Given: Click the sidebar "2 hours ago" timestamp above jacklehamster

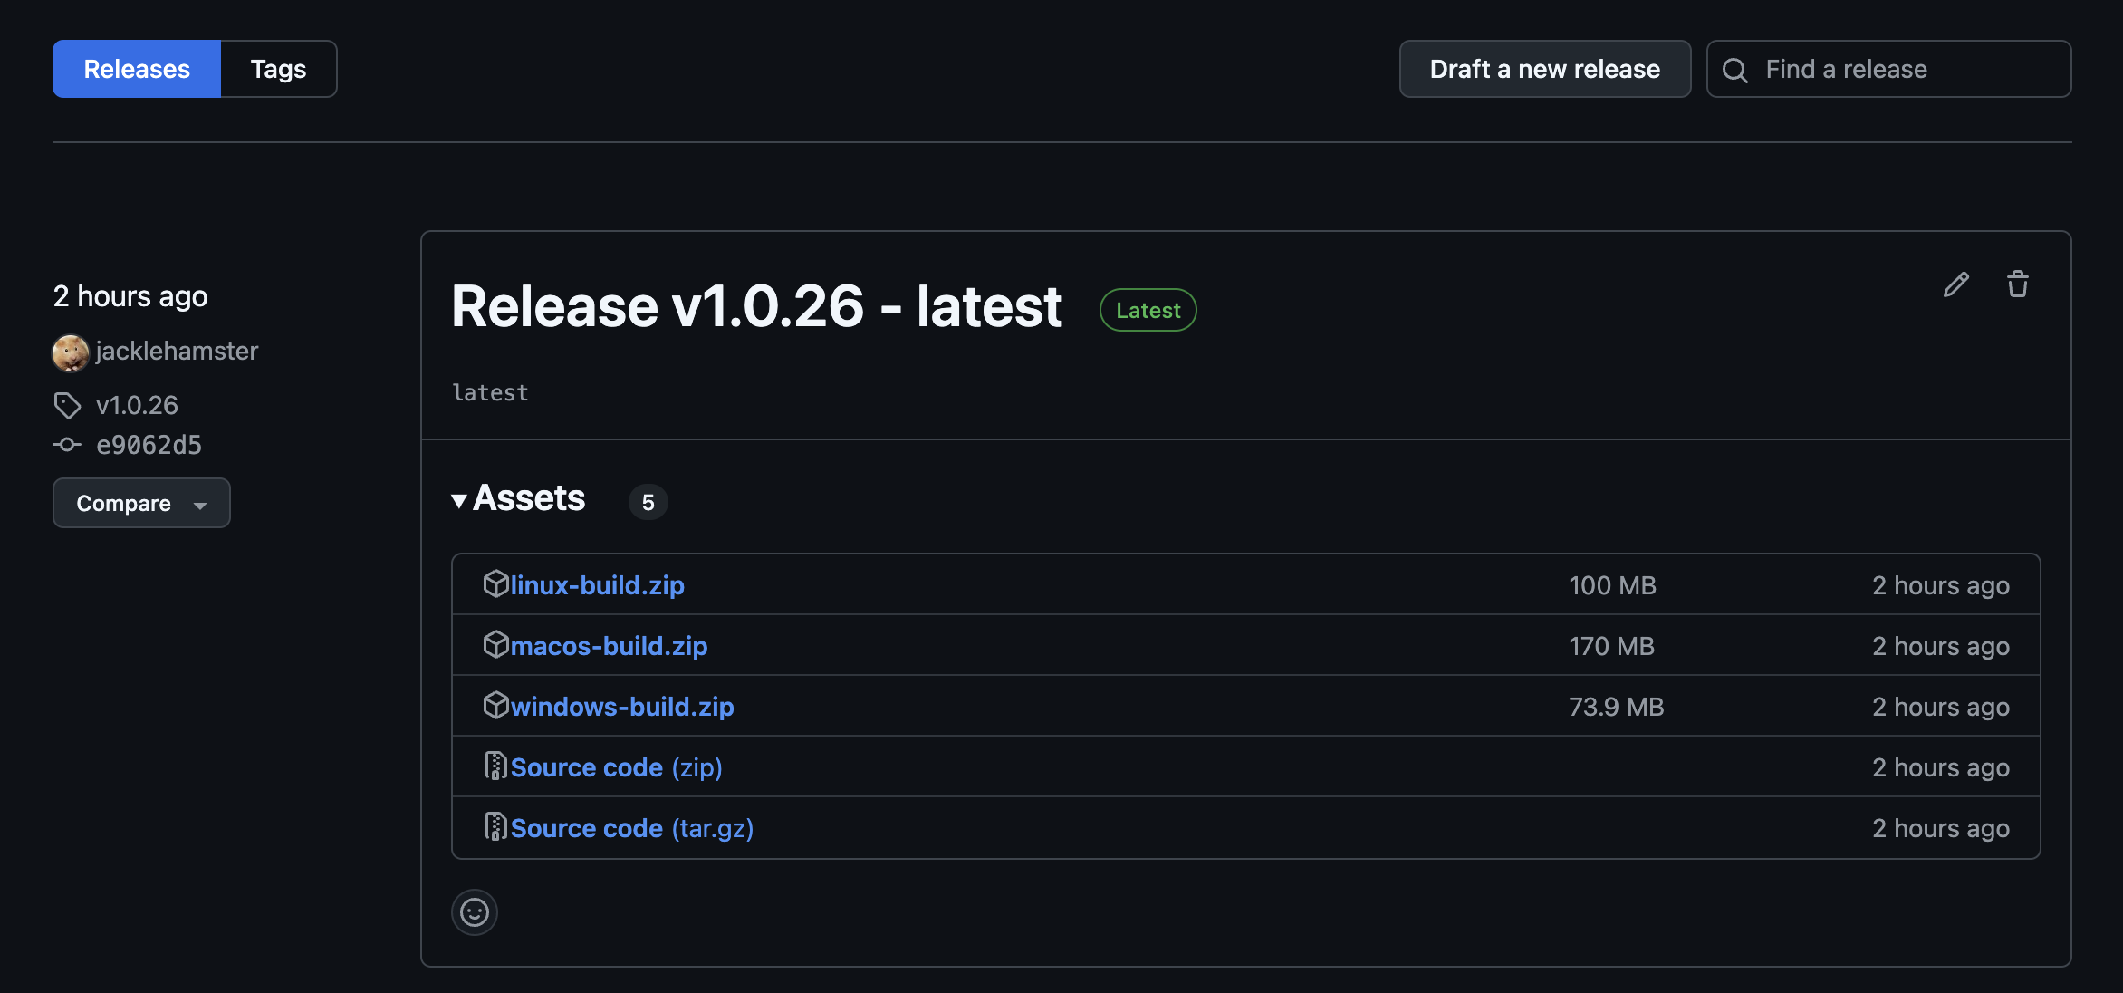Looking at the screenshot, I should (x=130, y=296).
